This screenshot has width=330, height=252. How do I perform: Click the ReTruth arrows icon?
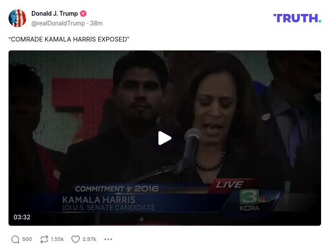coord(44,239)
